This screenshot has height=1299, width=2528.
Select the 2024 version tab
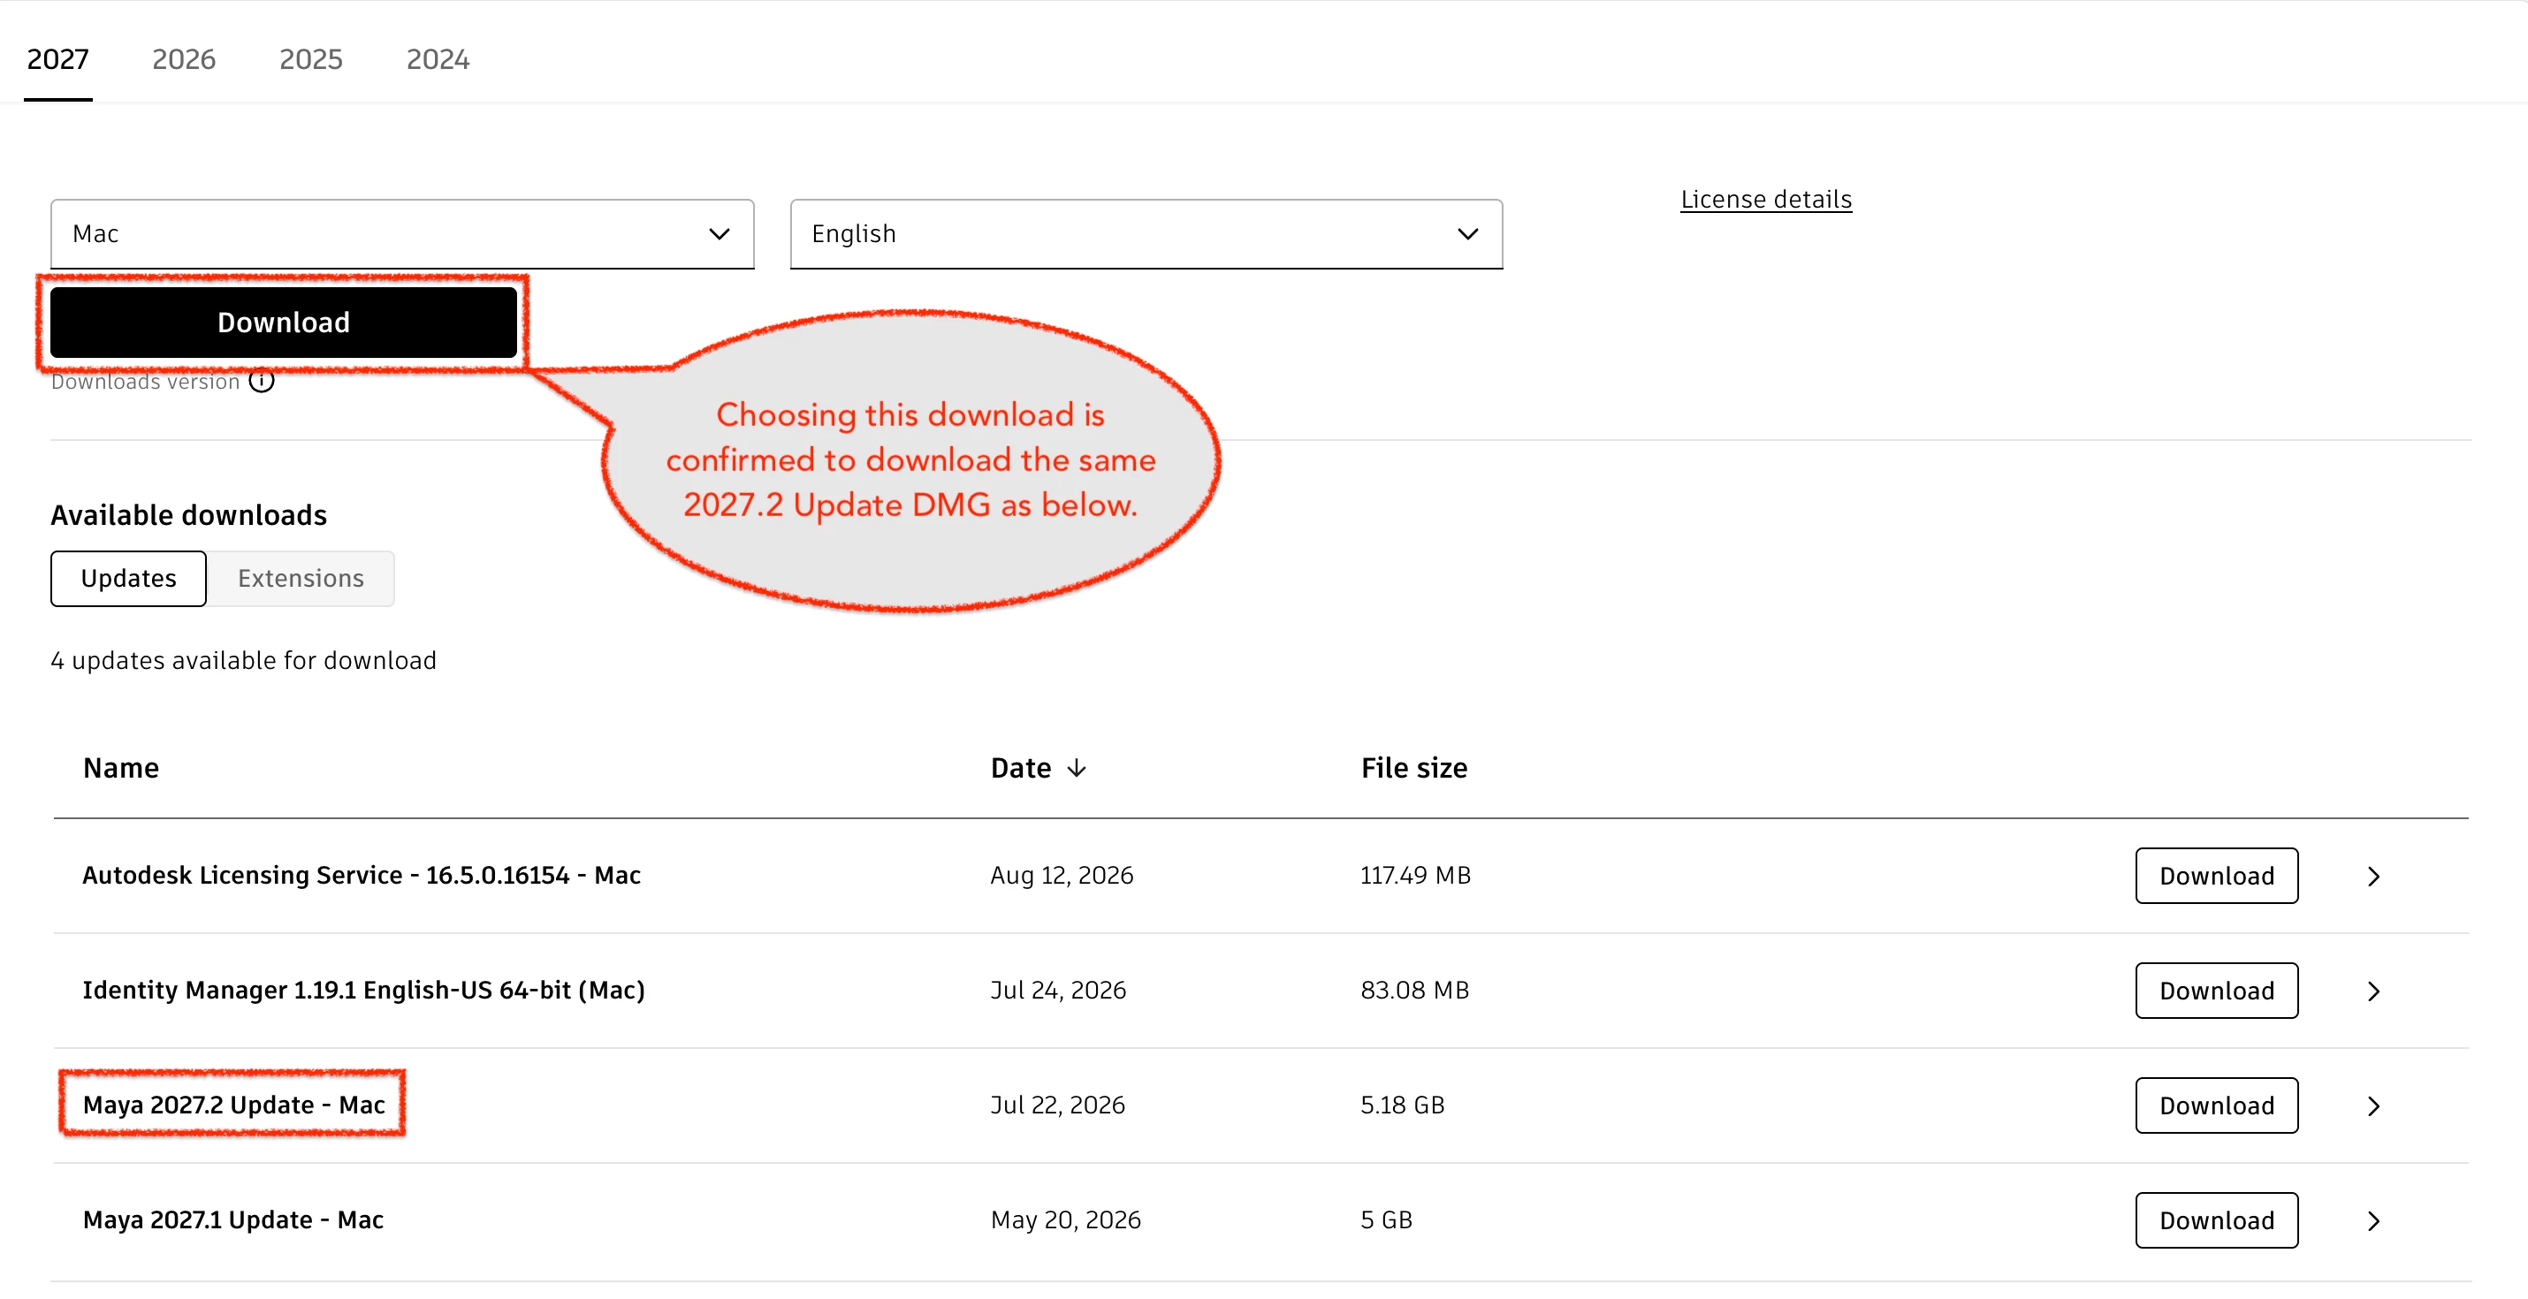coord(438,59)
